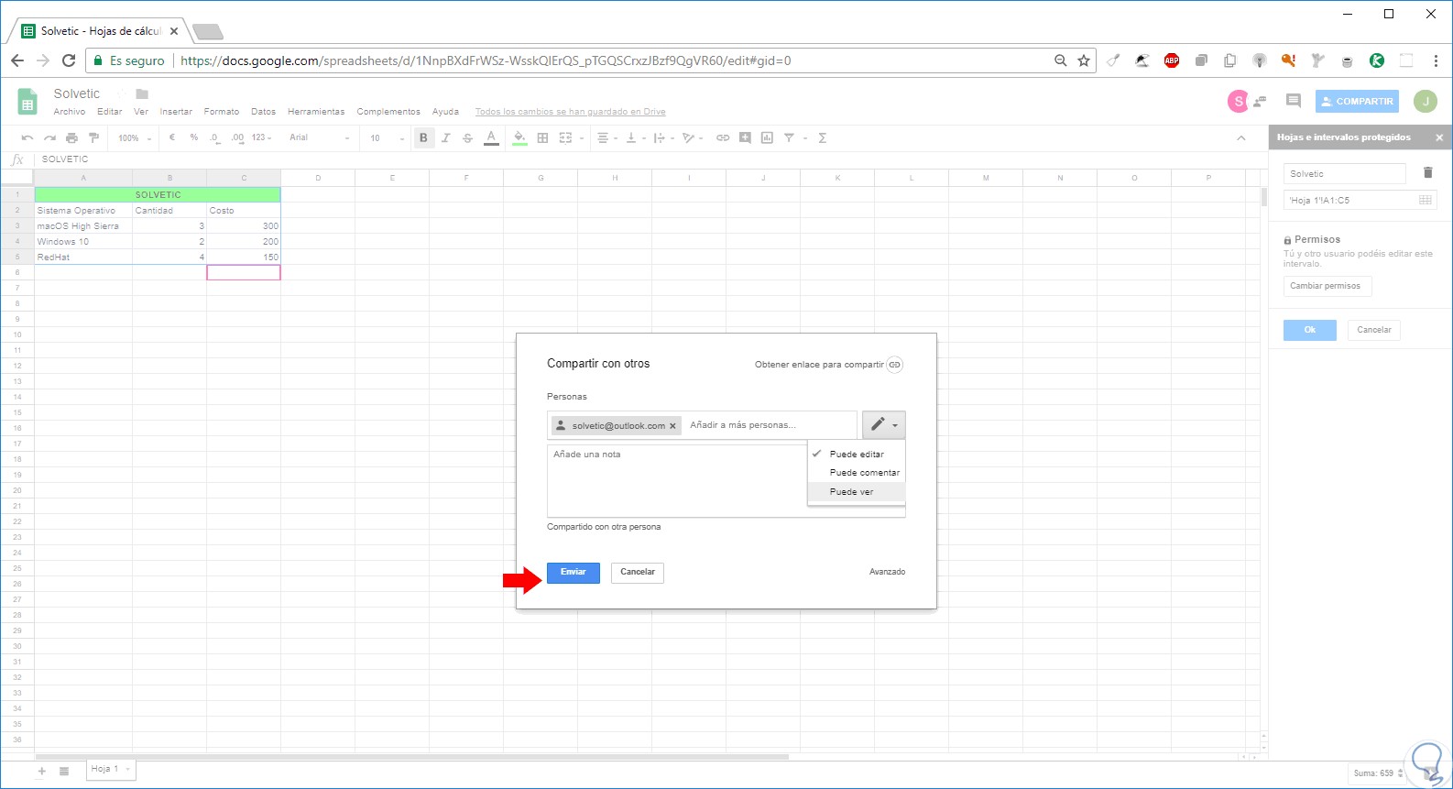Open the Archivo menu

point(70,112)
